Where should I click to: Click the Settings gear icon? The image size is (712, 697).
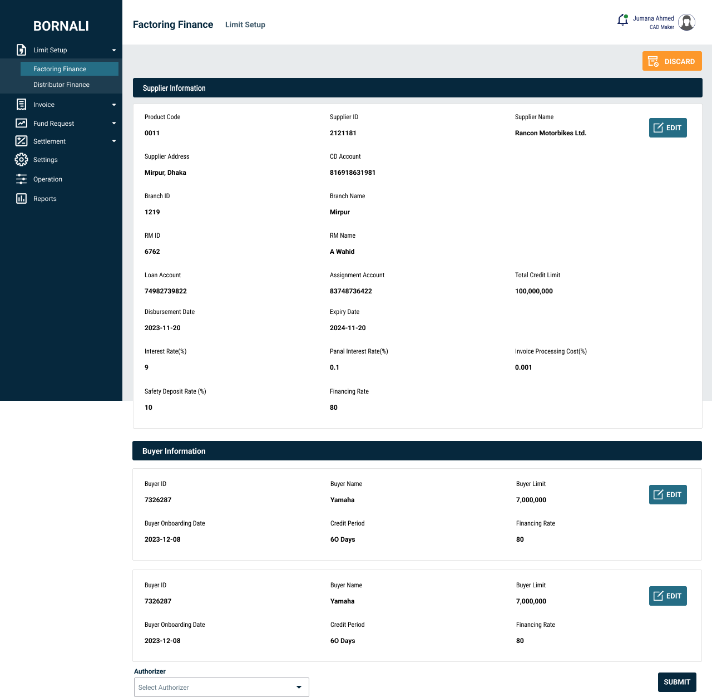[21, 160]
